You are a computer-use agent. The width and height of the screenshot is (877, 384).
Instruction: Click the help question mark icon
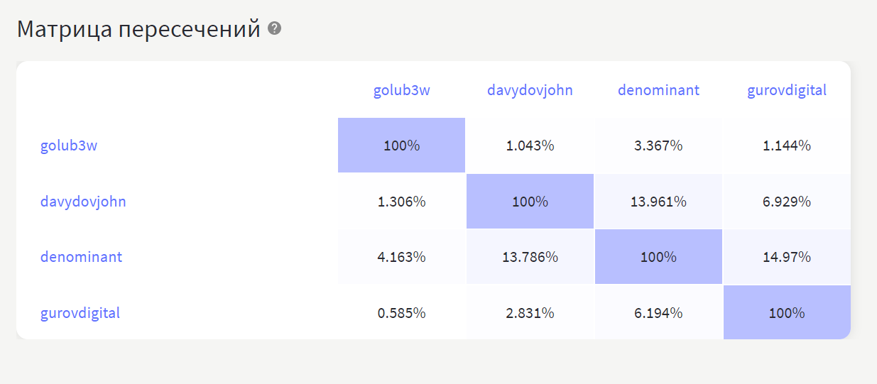275,29
